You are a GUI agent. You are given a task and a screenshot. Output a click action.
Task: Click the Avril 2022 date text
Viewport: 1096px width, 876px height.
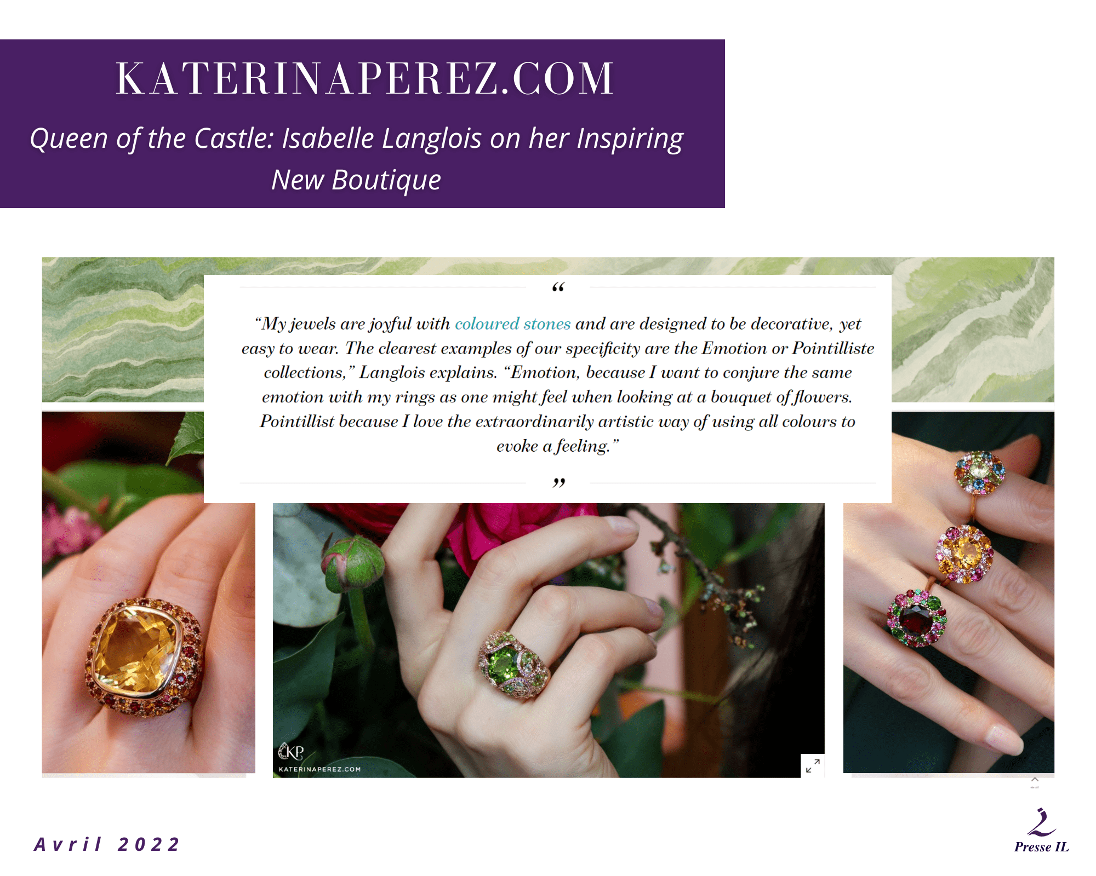107,844
